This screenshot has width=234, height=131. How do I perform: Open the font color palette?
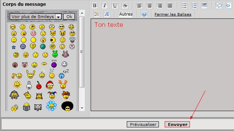point(96,14)
